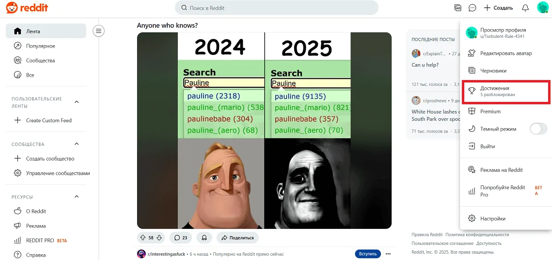
Task: Click the Reddit logo in header
Action: point(27,7)
